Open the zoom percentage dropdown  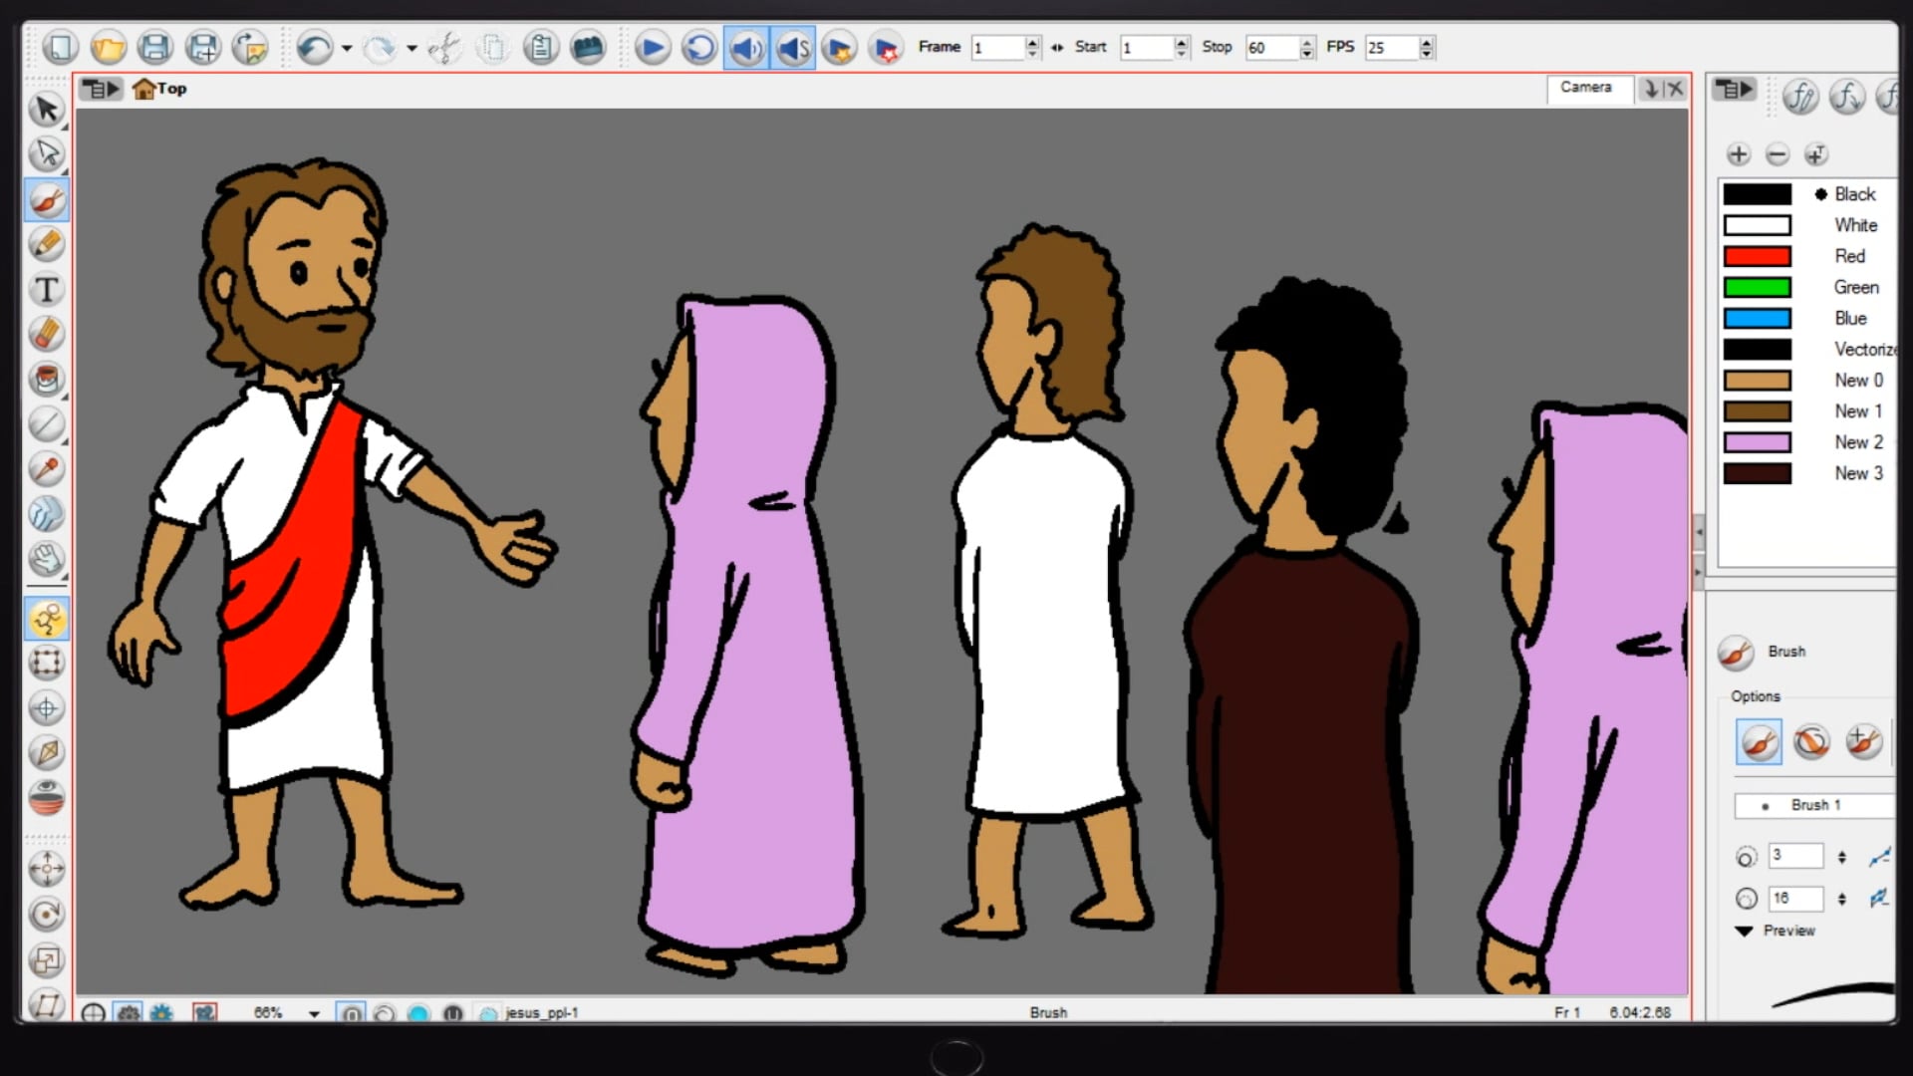tap(314, 1014)
